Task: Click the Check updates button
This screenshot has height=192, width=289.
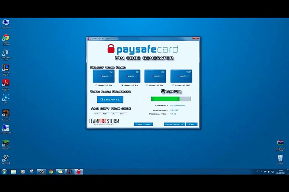Action: point(174,124)
